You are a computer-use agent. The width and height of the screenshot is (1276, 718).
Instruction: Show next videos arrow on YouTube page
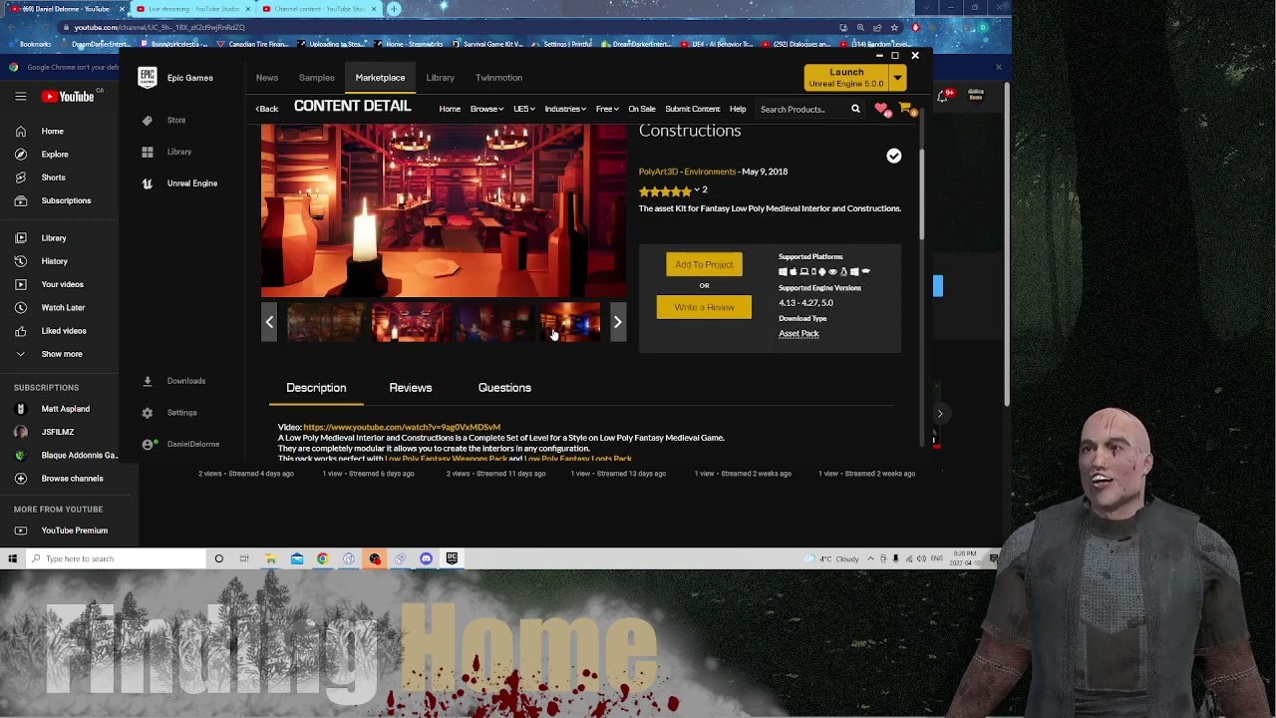point(939,413)
